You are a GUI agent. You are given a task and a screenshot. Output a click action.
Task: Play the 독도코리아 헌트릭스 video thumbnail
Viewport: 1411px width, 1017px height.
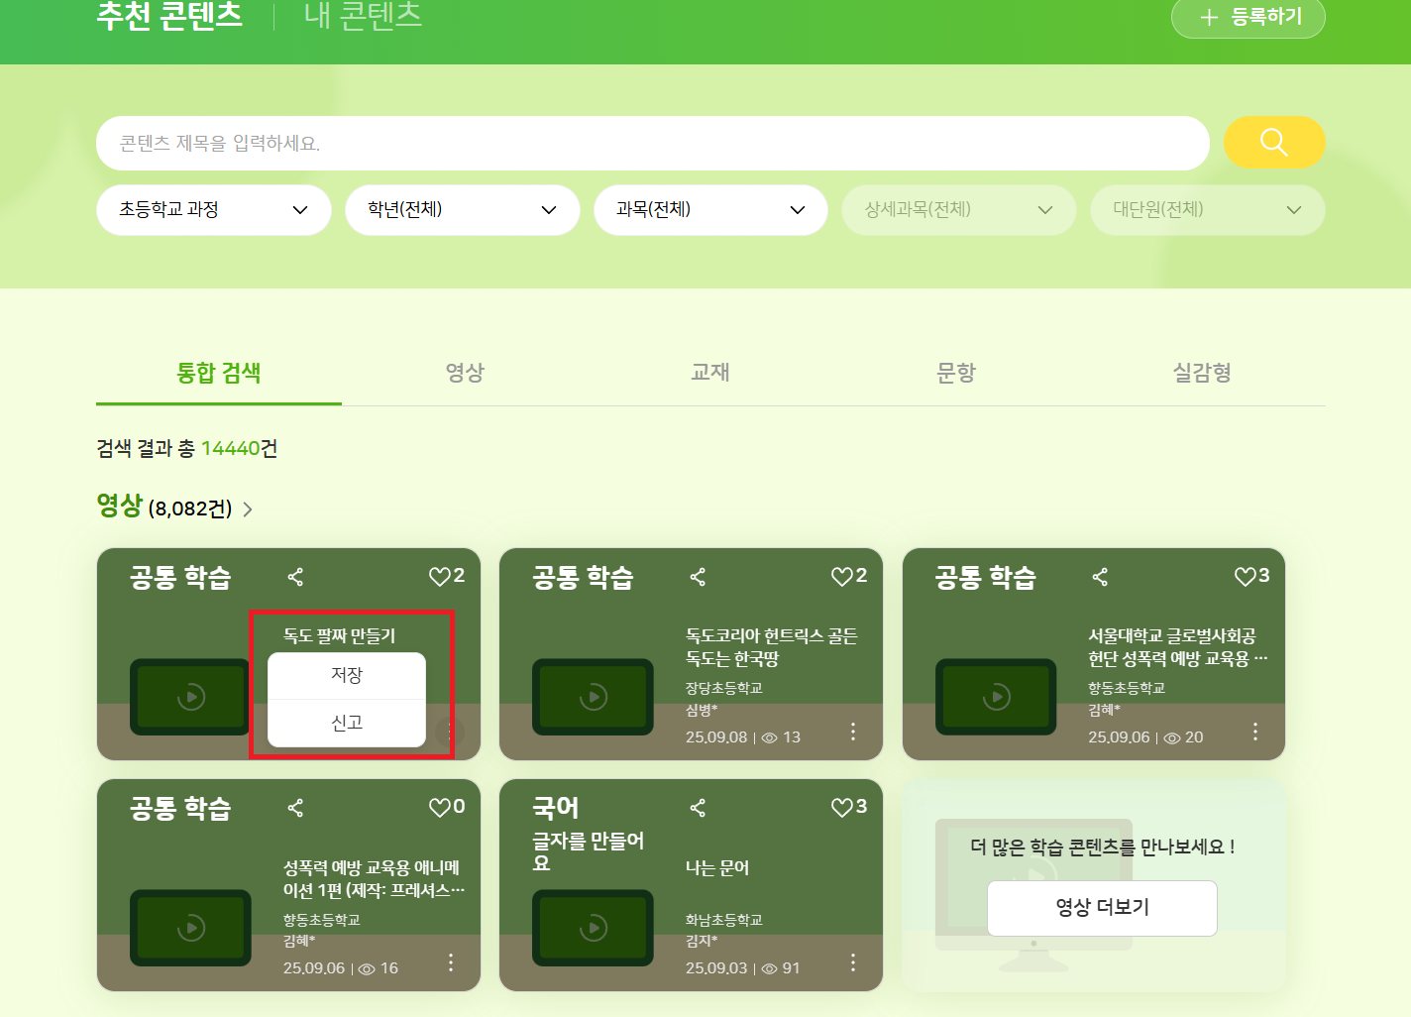593,697
